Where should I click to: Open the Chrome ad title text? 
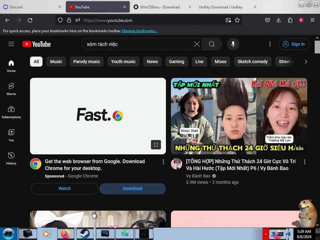95,165
